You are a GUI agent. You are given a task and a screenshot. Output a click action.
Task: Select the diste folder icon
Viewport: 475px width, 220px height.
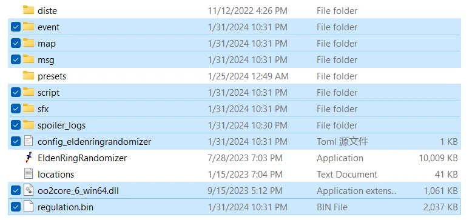[x=29, y=10]
